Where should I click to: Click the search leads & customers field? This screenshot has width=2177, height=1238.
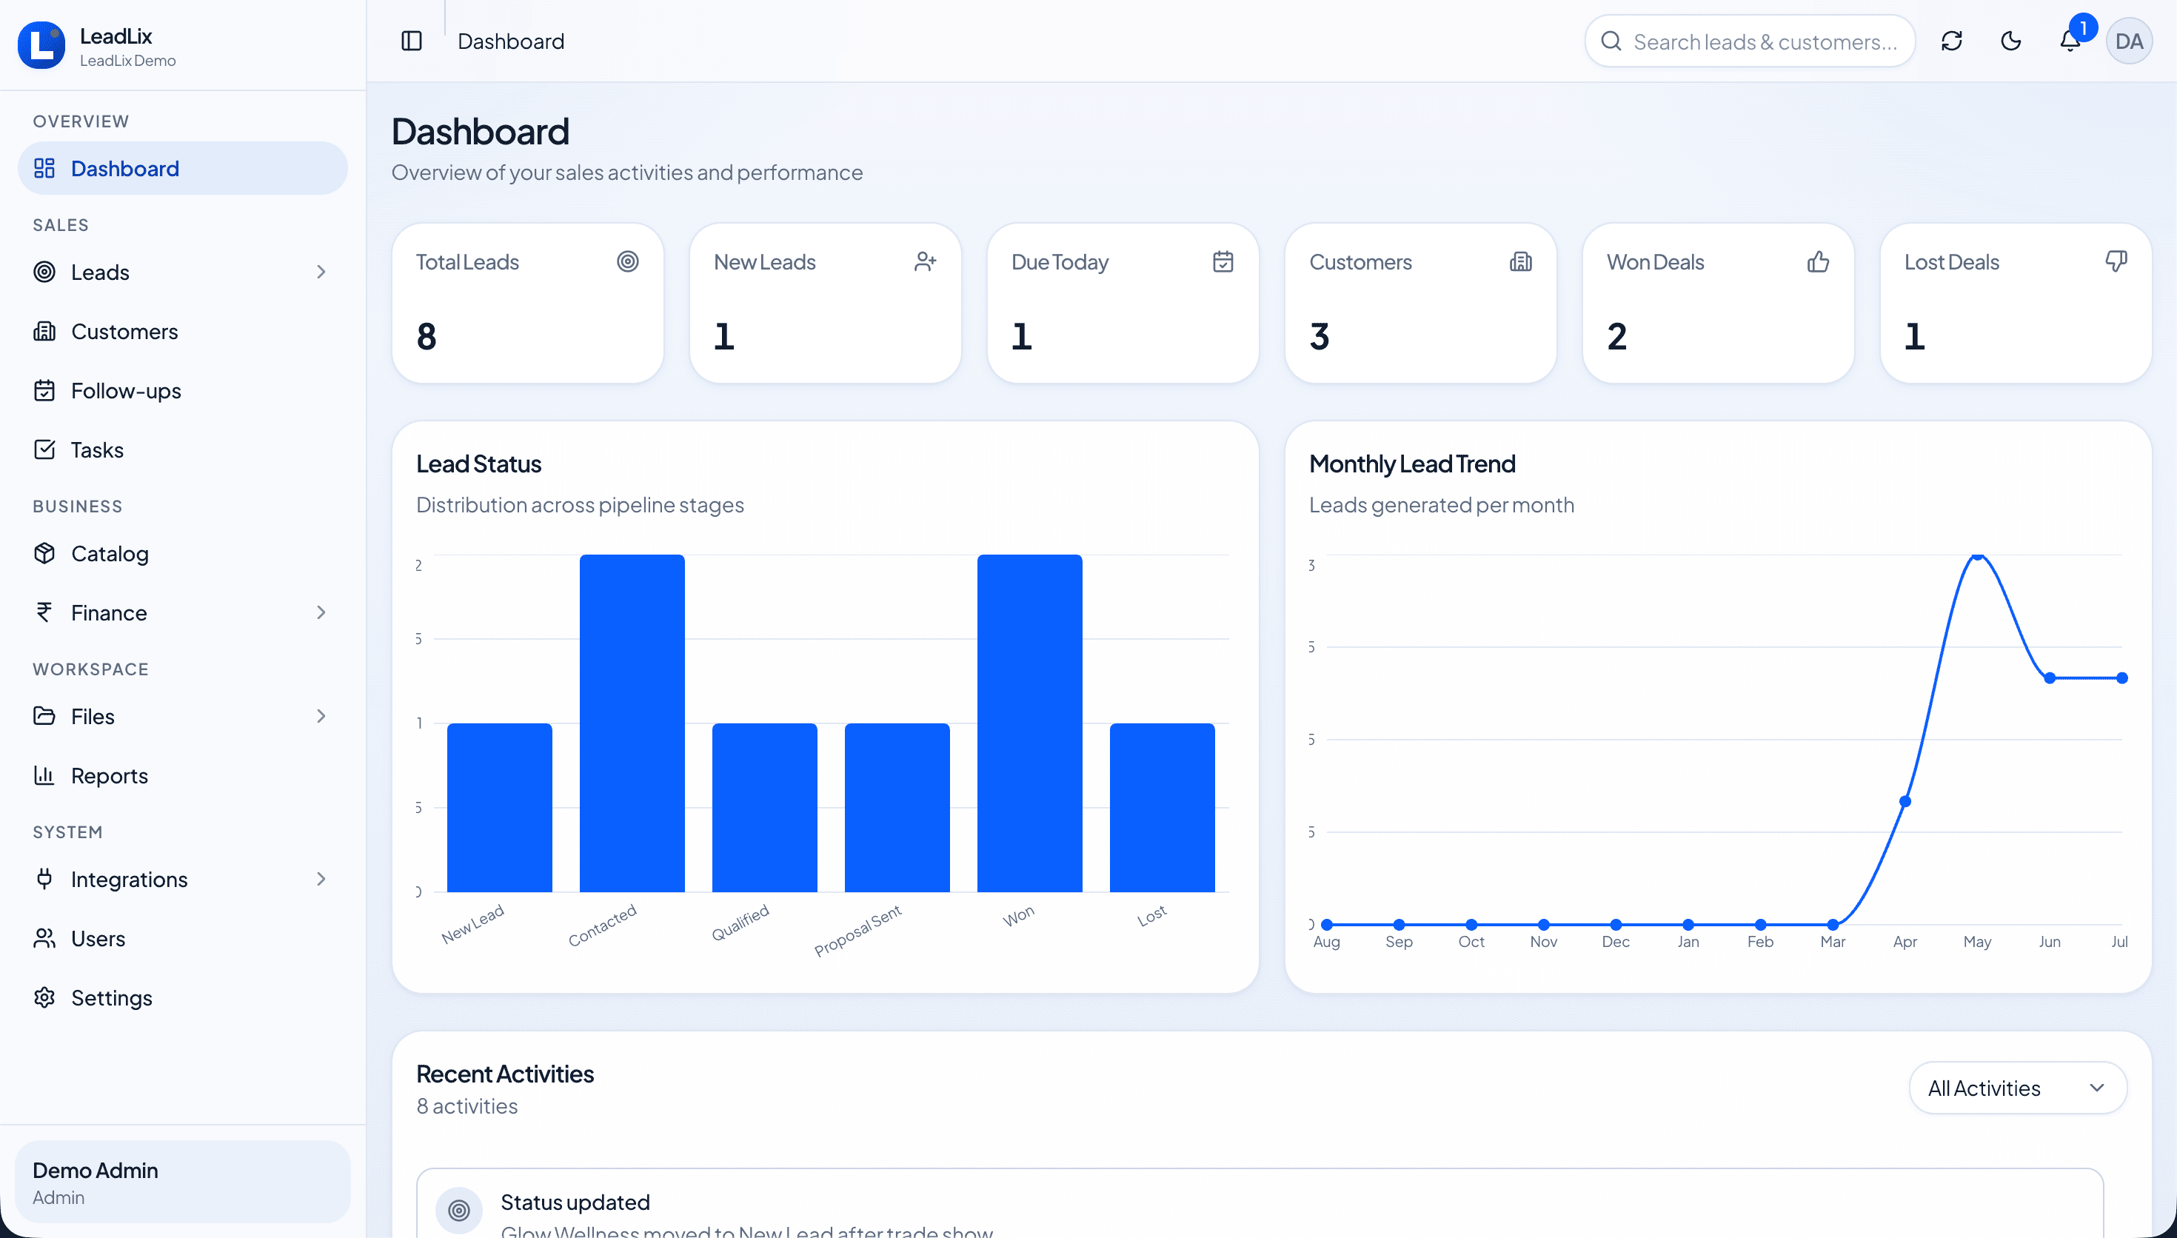1750,41
